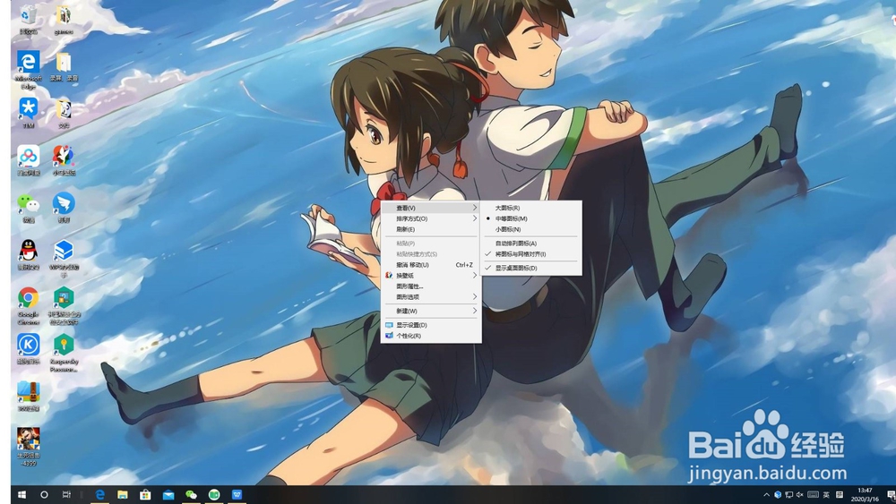The height and width of the screenshot is (504, 896).
Task: Switch to green 360 browser on taskbar
Action: pos(214,494)
